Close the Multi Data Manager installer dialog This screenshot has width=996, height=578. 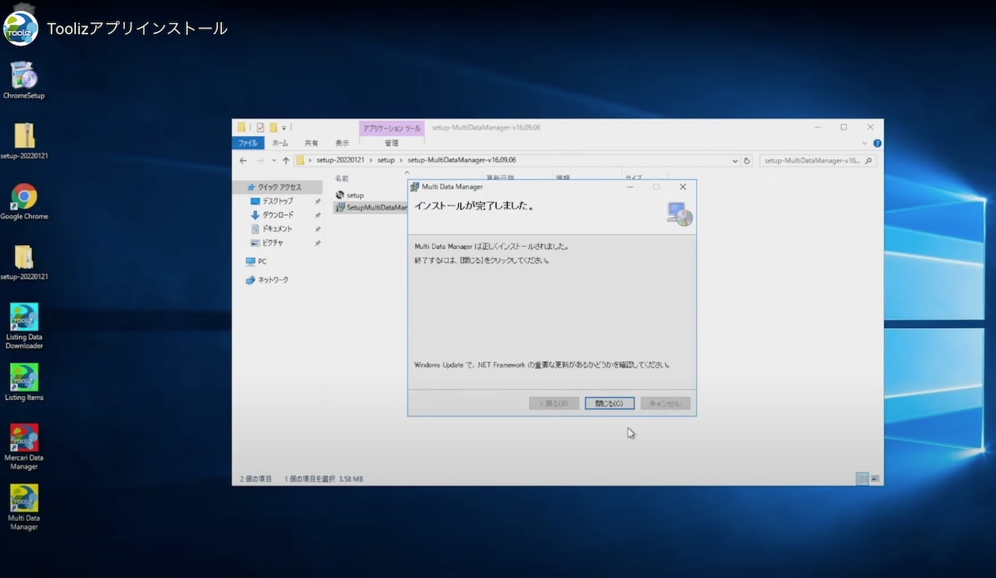[683, 187]
